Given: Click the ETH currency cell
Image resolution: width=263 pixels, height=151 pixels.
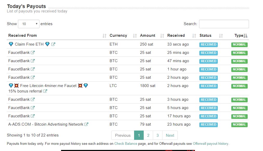Looking at the screenshot, I should (x=114, y=44).
